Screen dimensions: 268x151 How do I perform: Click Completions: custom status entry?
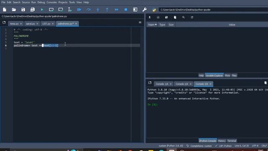click(x=199, y=146)
